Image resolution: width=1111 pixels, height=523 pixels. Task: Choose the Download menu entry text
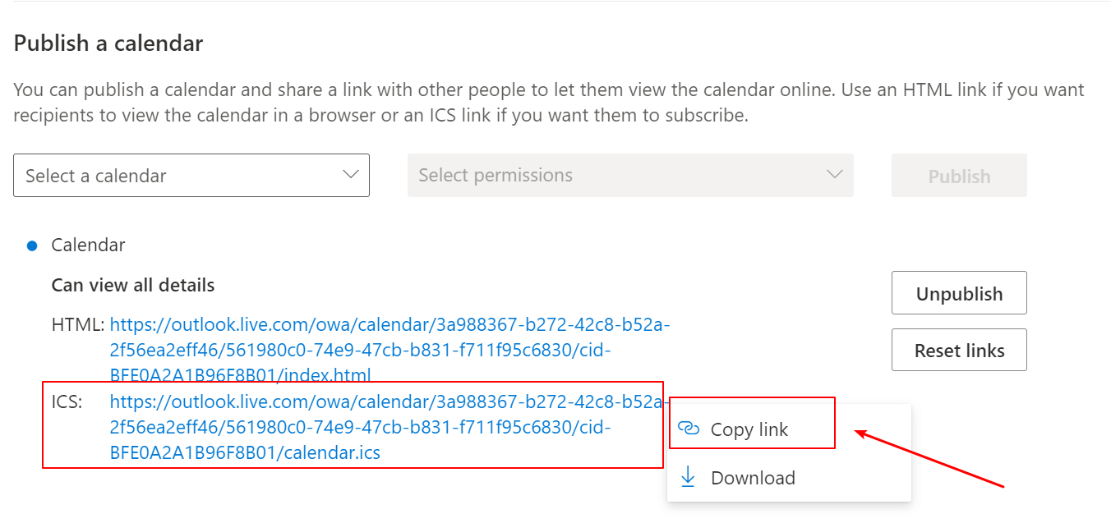point(753,478)
